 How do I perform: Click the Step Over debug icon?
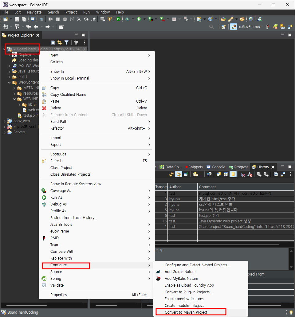tap(86, 19)
